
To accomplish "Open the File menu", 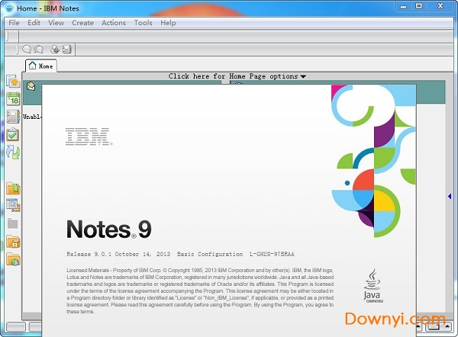I will point(14,23).
